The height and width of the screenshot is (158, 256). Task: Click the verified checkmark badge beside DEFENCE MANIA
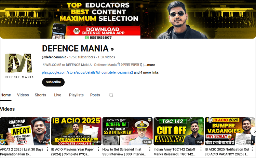click(x=112, y=49)
